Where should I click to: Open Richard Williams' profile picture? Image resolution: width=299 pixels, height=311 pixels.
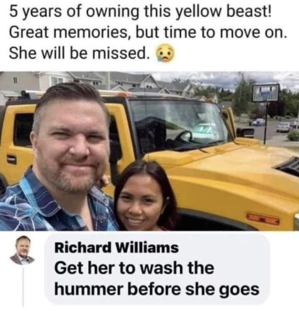click(x=22, y=250)
